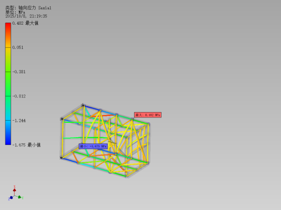This screenshot has height=210, width=281.
Task: Click the red maximum 0.482 MPa label
Action: [x=148, y=115]
